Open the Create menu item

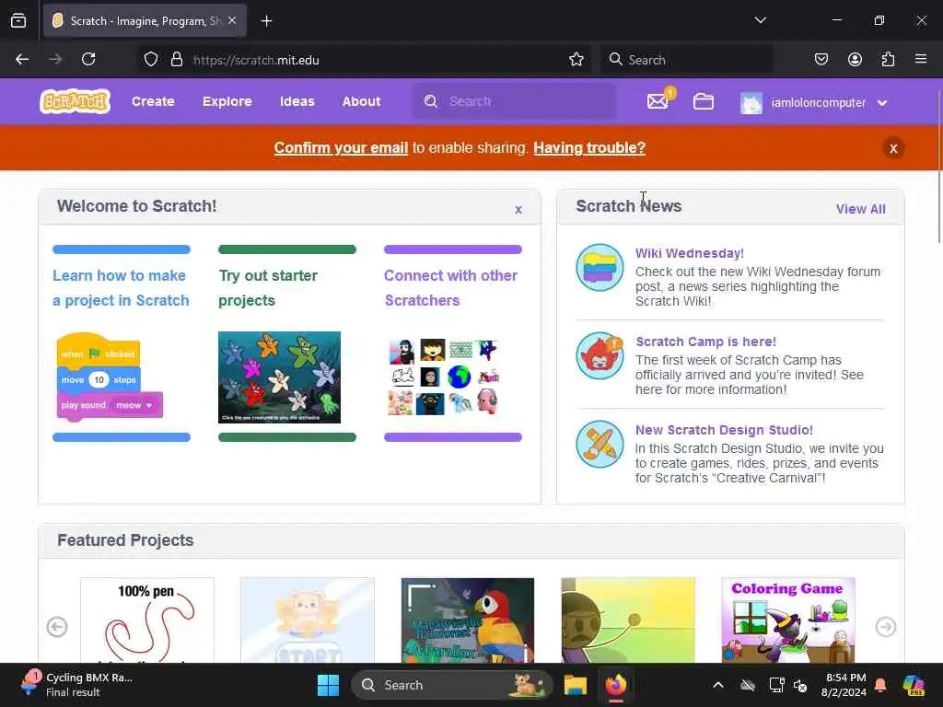[x=153, y=101]
